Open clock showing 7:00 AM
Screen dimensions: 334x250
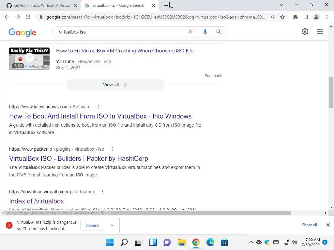point(311,242)
